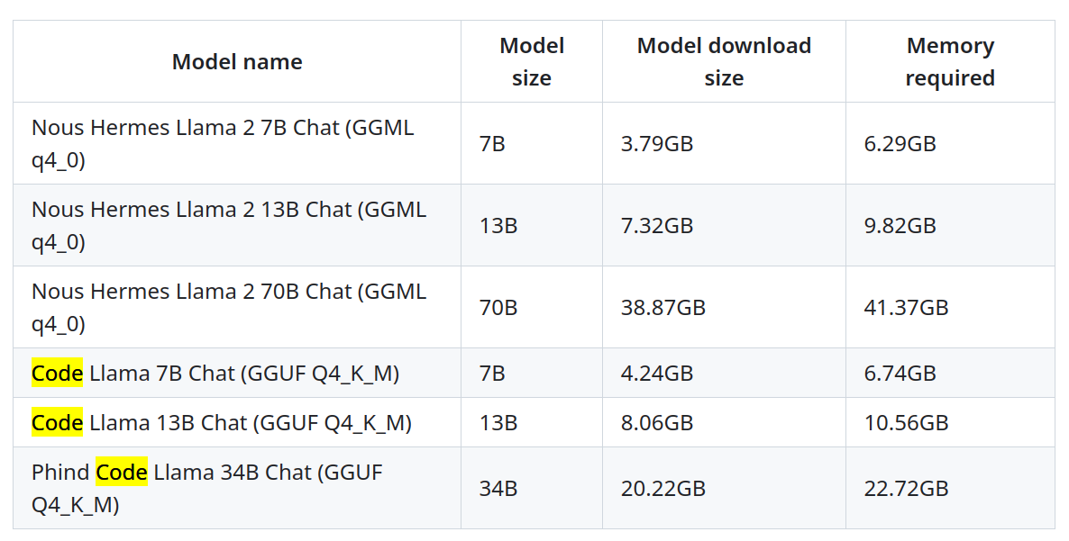Image resolution: width=1069 pixels, height=541 pixels.
Task: Select Nous Hermes Llama 2 7B Chat cell
Action: pos(236,144)
